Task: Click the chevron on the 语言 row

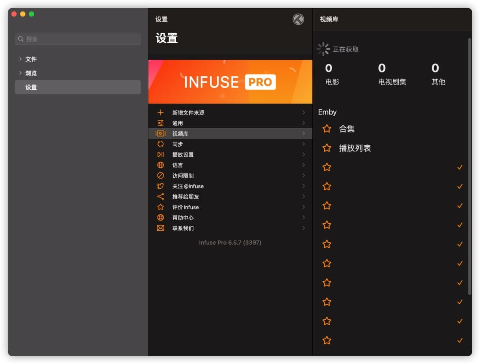Action: [x=303, y=165]
